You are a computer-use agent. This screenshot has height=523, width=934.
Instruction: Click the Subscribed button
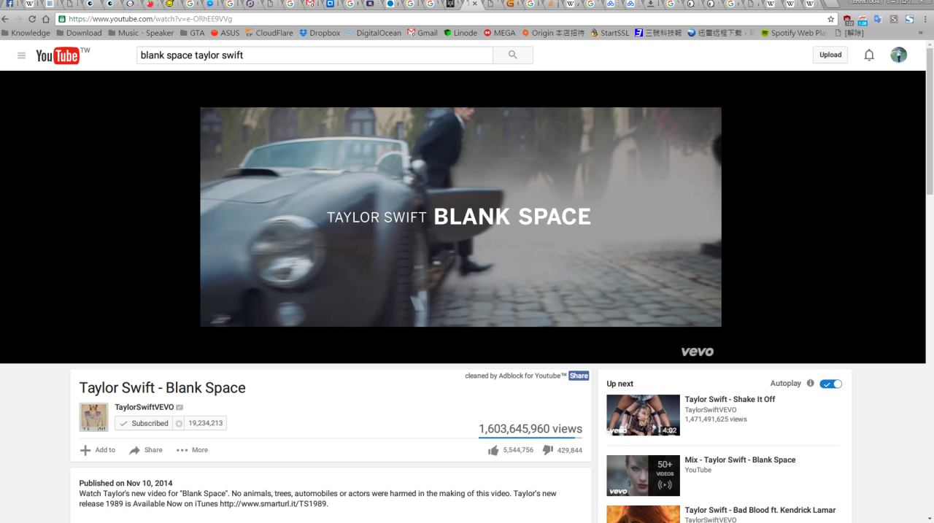144,423
